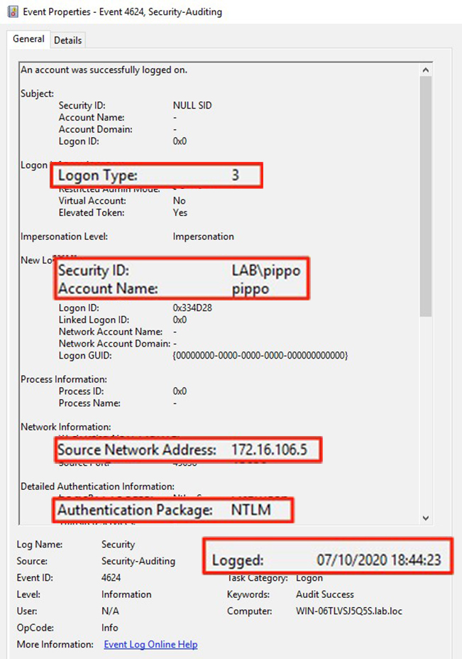Click the Authentication Package value 'NTLM'

(x=251, y=510)
